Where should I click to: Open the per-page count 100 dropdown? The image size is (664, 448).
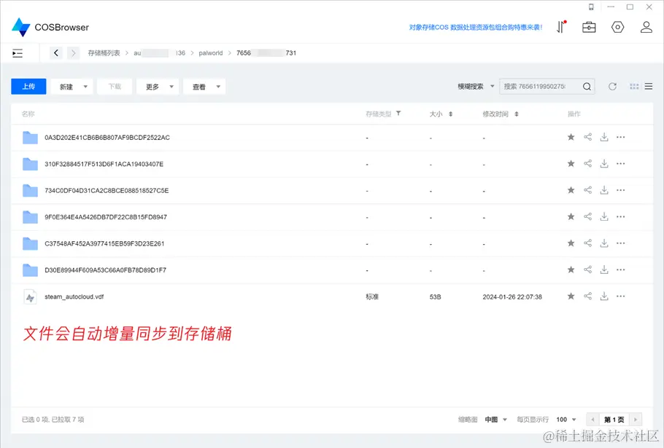pyautogui.click(x=564, y=419)
